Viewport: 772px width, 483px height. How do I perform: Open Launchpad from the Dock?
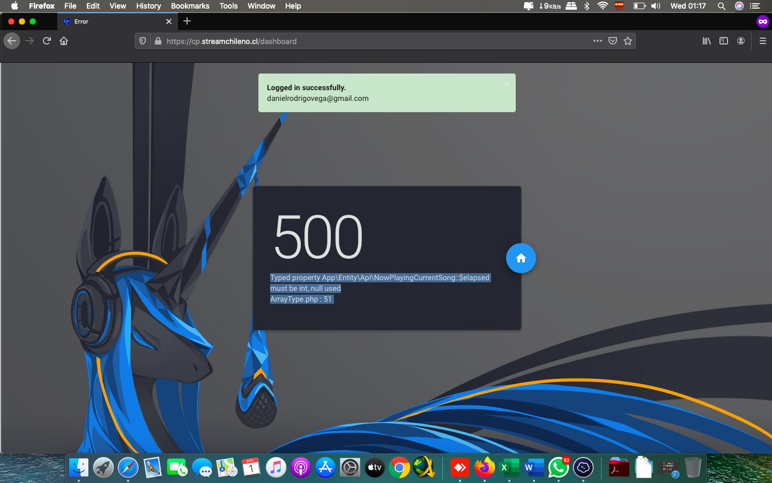[103, 467]
